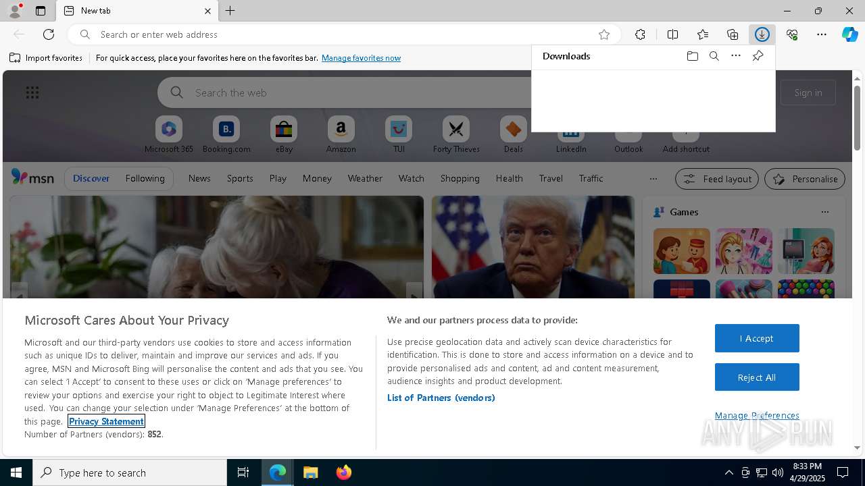Open the MSN app launcher grid

(32, 92)
